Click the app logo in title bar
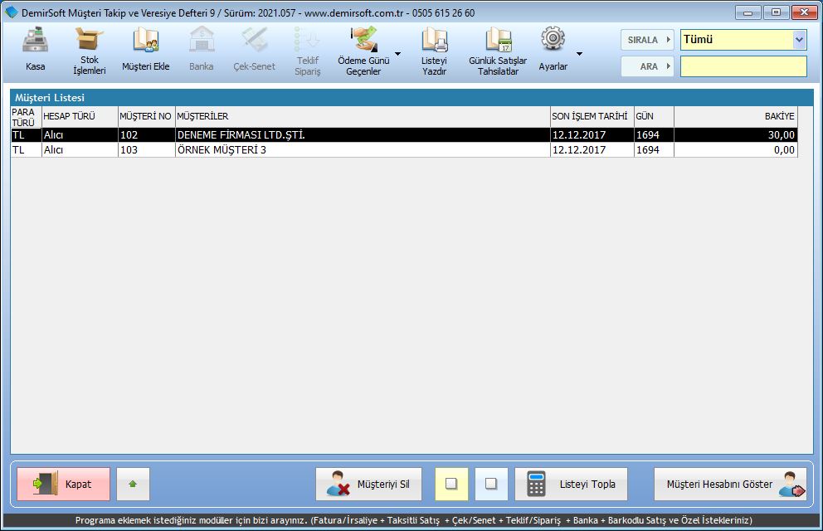 click(11, 12)
